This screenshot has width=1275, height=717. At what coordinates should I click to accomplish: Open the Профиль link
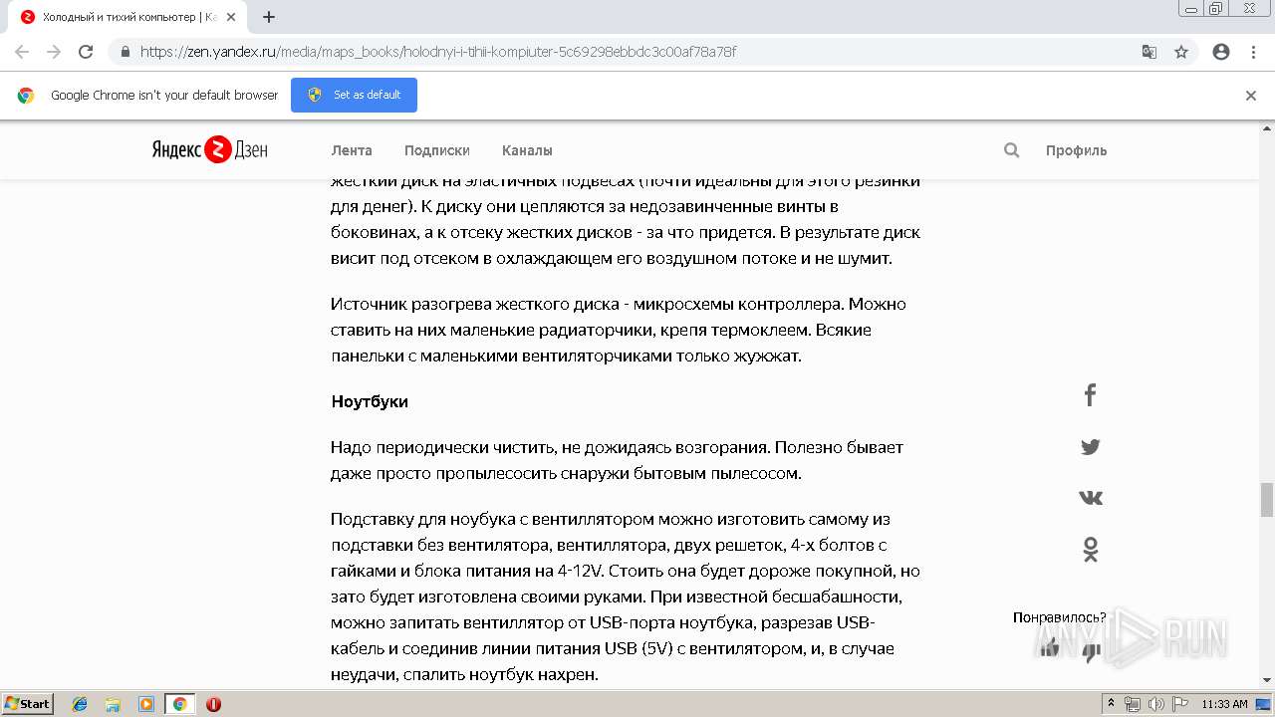(x=1076, y=150)
